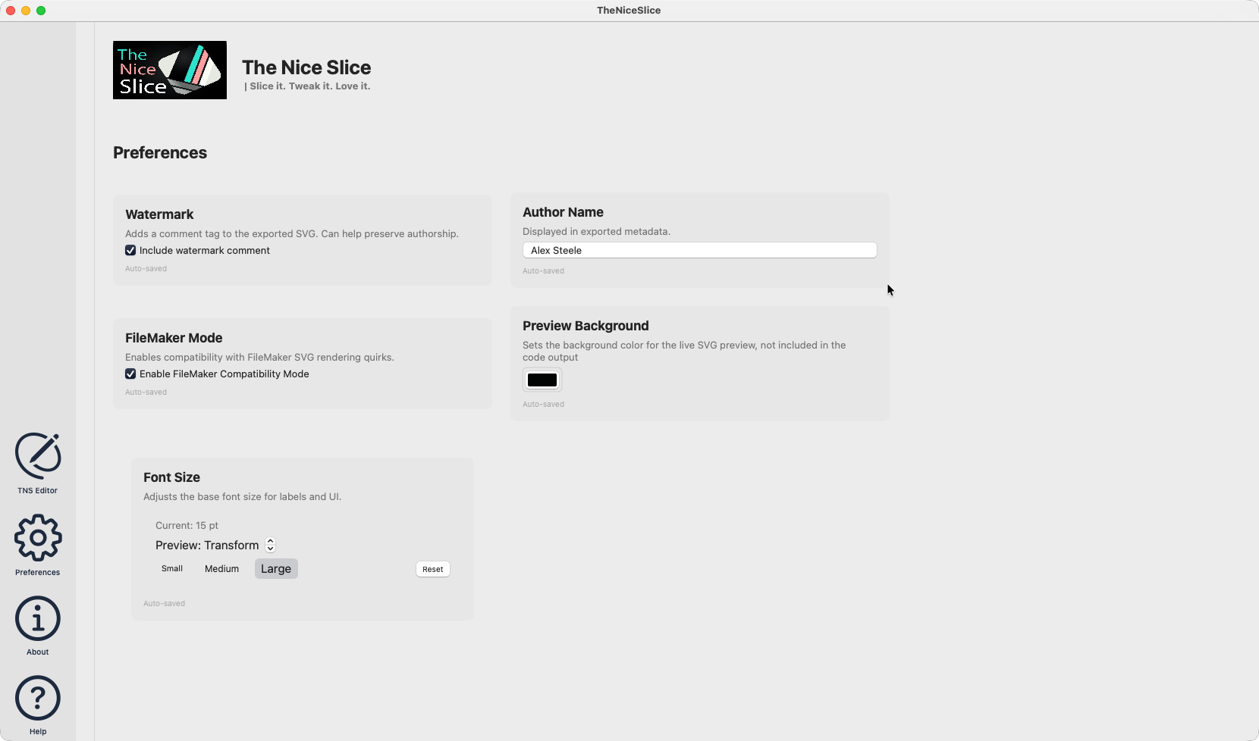Disable FileMaker Compatibility Mode checkbox

[130, 374]
